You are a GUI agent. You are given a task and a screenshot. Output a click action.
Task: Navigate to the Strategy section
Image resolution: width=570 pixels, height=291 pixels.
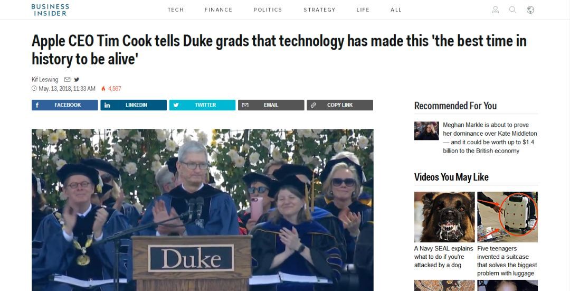coord(319,10)
